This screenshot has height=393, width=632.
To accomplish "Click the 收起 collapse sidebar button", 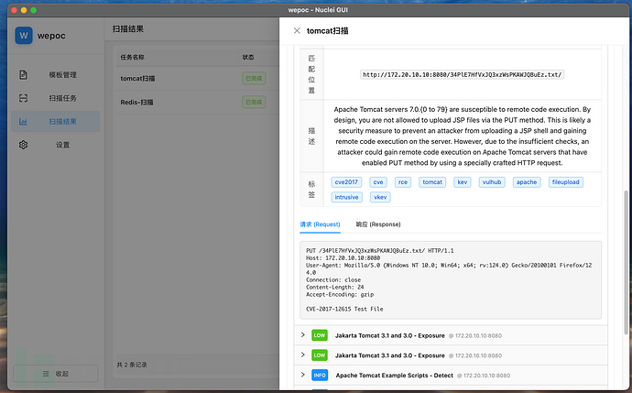I will tap(56, 374).
